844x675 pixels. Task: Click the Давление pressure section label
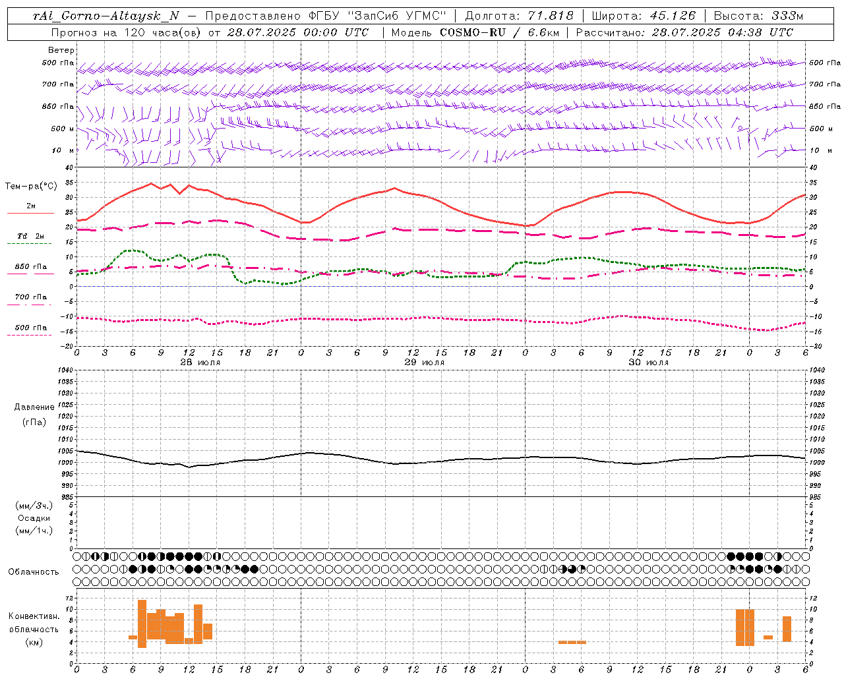click(34, 407)
